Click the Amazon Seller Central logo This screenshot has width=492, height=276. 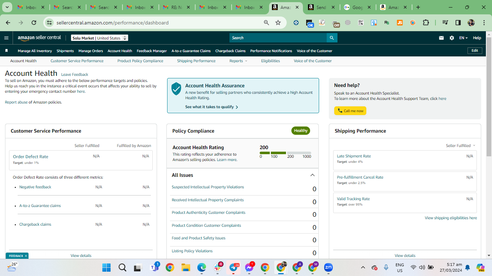click(39, 38)
